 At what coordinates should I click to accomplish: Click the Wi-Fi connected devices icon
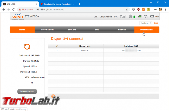[146, 16]
